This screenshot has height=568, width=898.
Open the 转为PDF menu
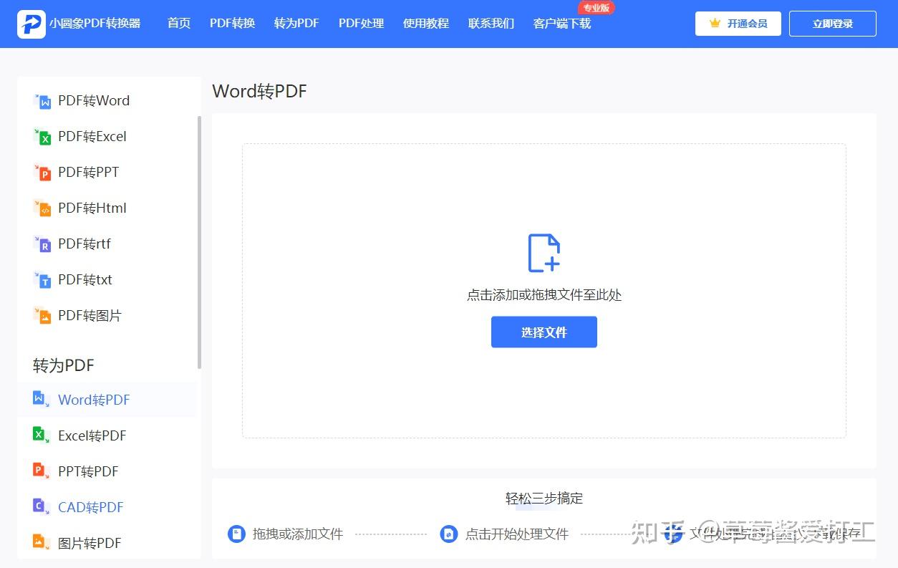tap(296, 23)
